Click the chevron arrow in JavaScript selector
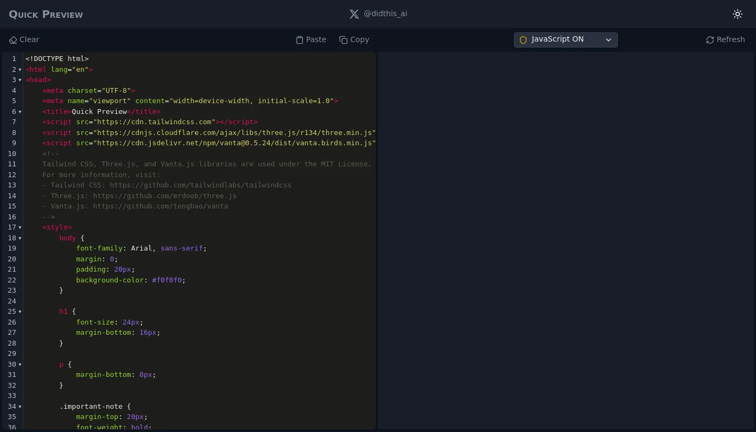Viewport: 756px width, 432px height. [609, 40]
